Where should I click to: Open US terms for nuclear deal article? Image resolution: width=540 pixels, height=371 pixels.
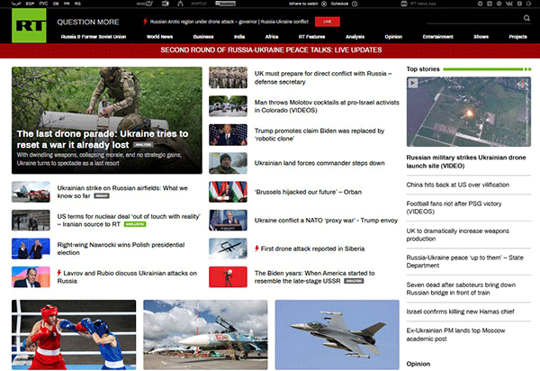point(129,220)
